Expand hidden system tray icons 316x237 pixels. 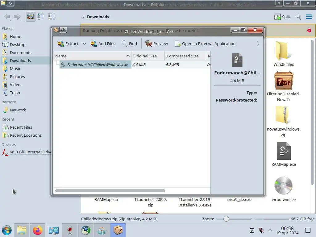point(270,230)
